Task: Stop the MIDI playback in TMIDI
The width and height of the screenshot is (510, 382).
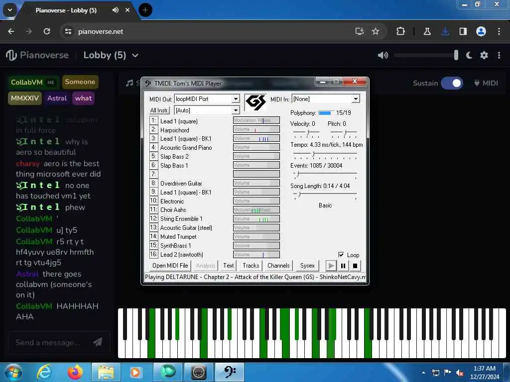Action: pyautogui.click(x=355, y=266)
